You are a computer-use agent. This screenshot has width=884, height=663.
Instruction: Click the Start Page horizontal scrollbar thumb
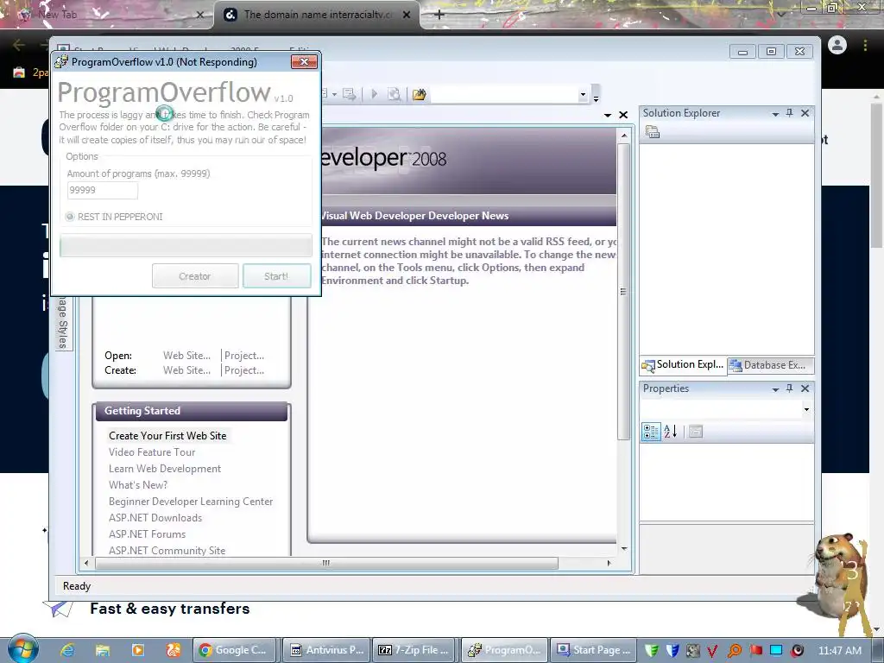[x=326, y=563]
